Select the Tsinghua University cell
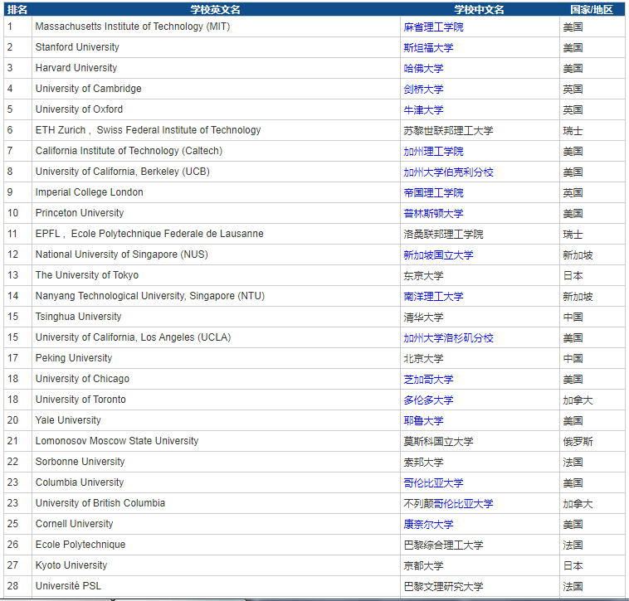The height and width of the screenshot is (601, 629). [216, 317]
